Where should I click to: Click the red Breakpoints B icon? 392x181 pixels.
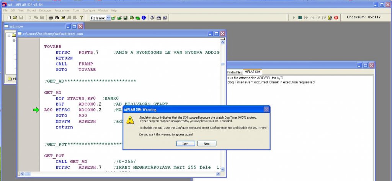tap(336, 18)
